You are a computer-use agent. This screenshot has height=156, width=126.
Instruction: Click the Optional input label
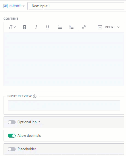(x=29, y=122)
